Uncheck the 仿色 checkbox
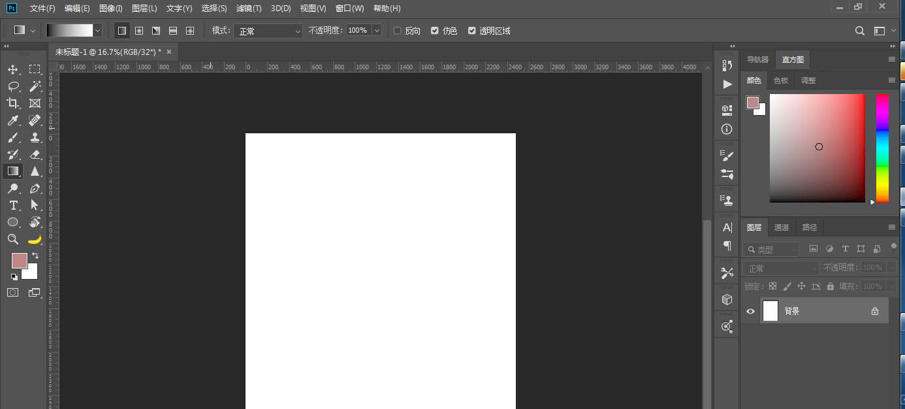905x409 pixels. tap(435, 31)
